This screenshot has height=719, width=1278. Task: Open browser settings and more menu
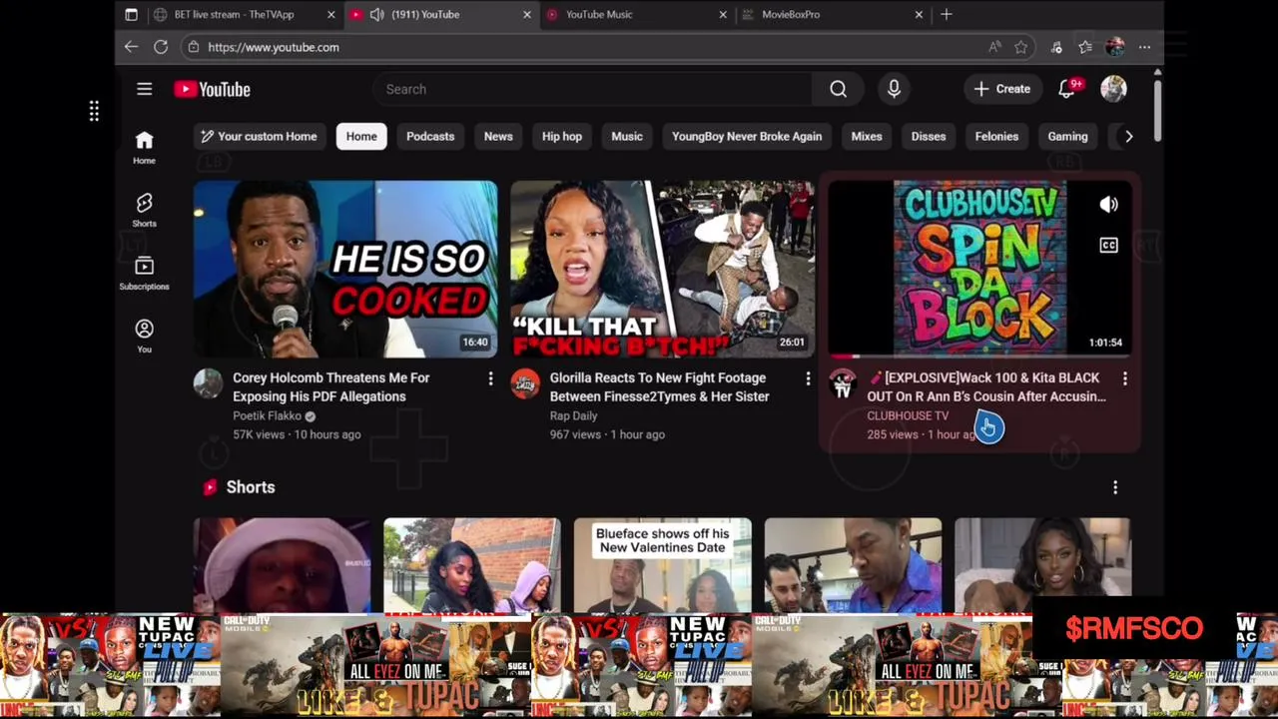[1145, 47]
